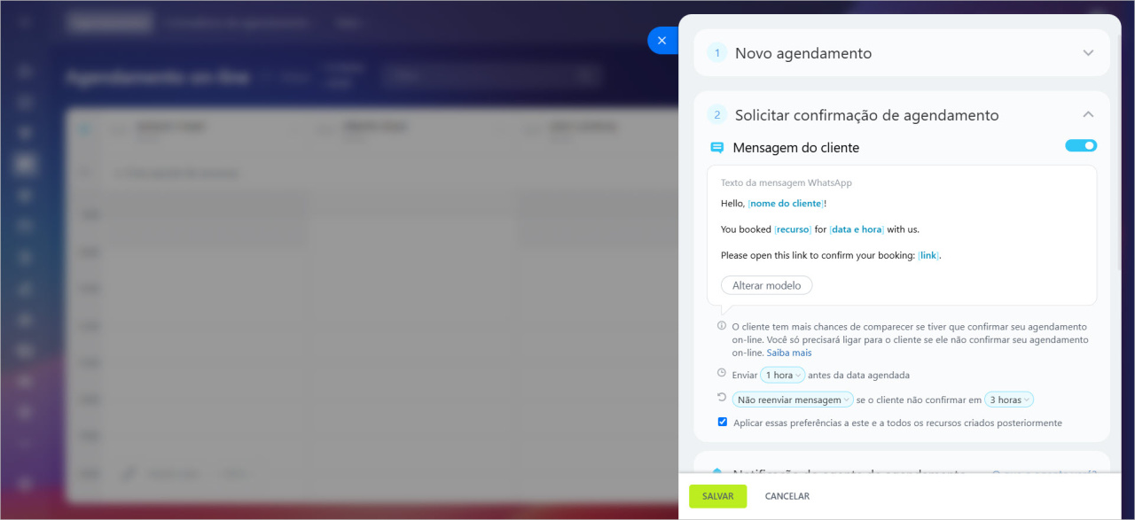The width and height of the screenshot is (1135, 520).
Task: Click the SALVAR button
Action: [x=717, y=496]
